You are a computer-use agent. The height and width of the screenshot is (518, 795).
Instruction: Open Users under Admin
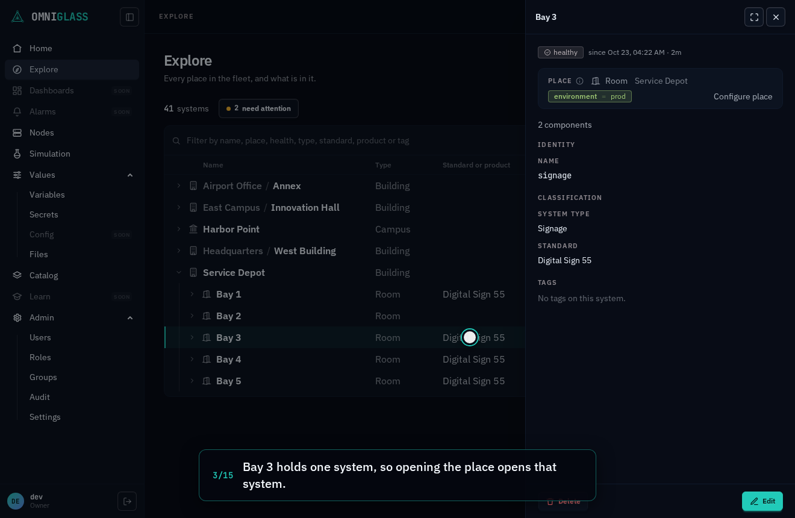40,337
